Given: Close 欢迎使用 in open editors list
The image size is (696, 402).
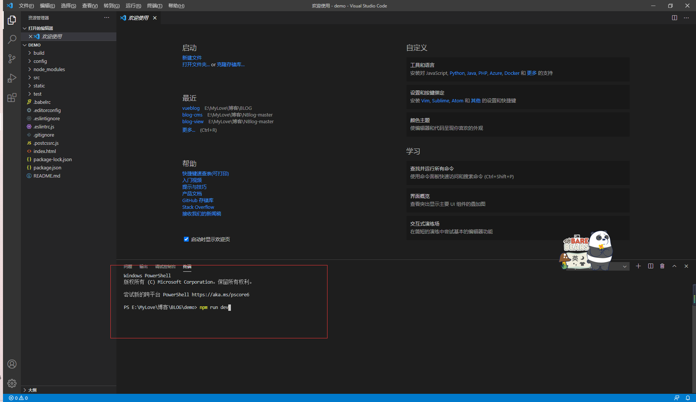Looking at the screenshot, I should (31, 36).
